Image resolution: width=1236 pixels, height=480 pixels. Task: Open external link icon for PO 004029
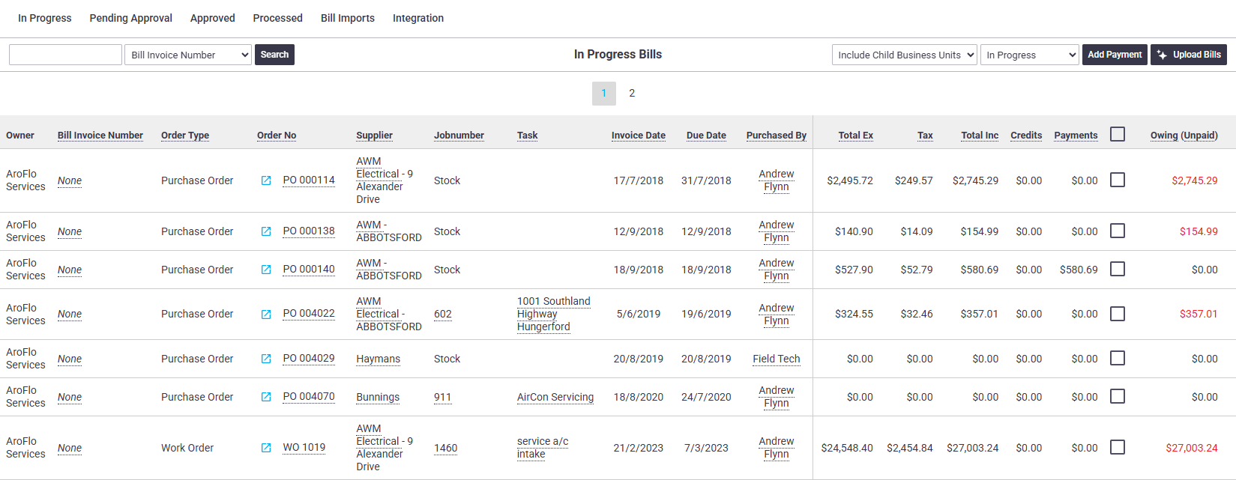click(x=266, y=359)
